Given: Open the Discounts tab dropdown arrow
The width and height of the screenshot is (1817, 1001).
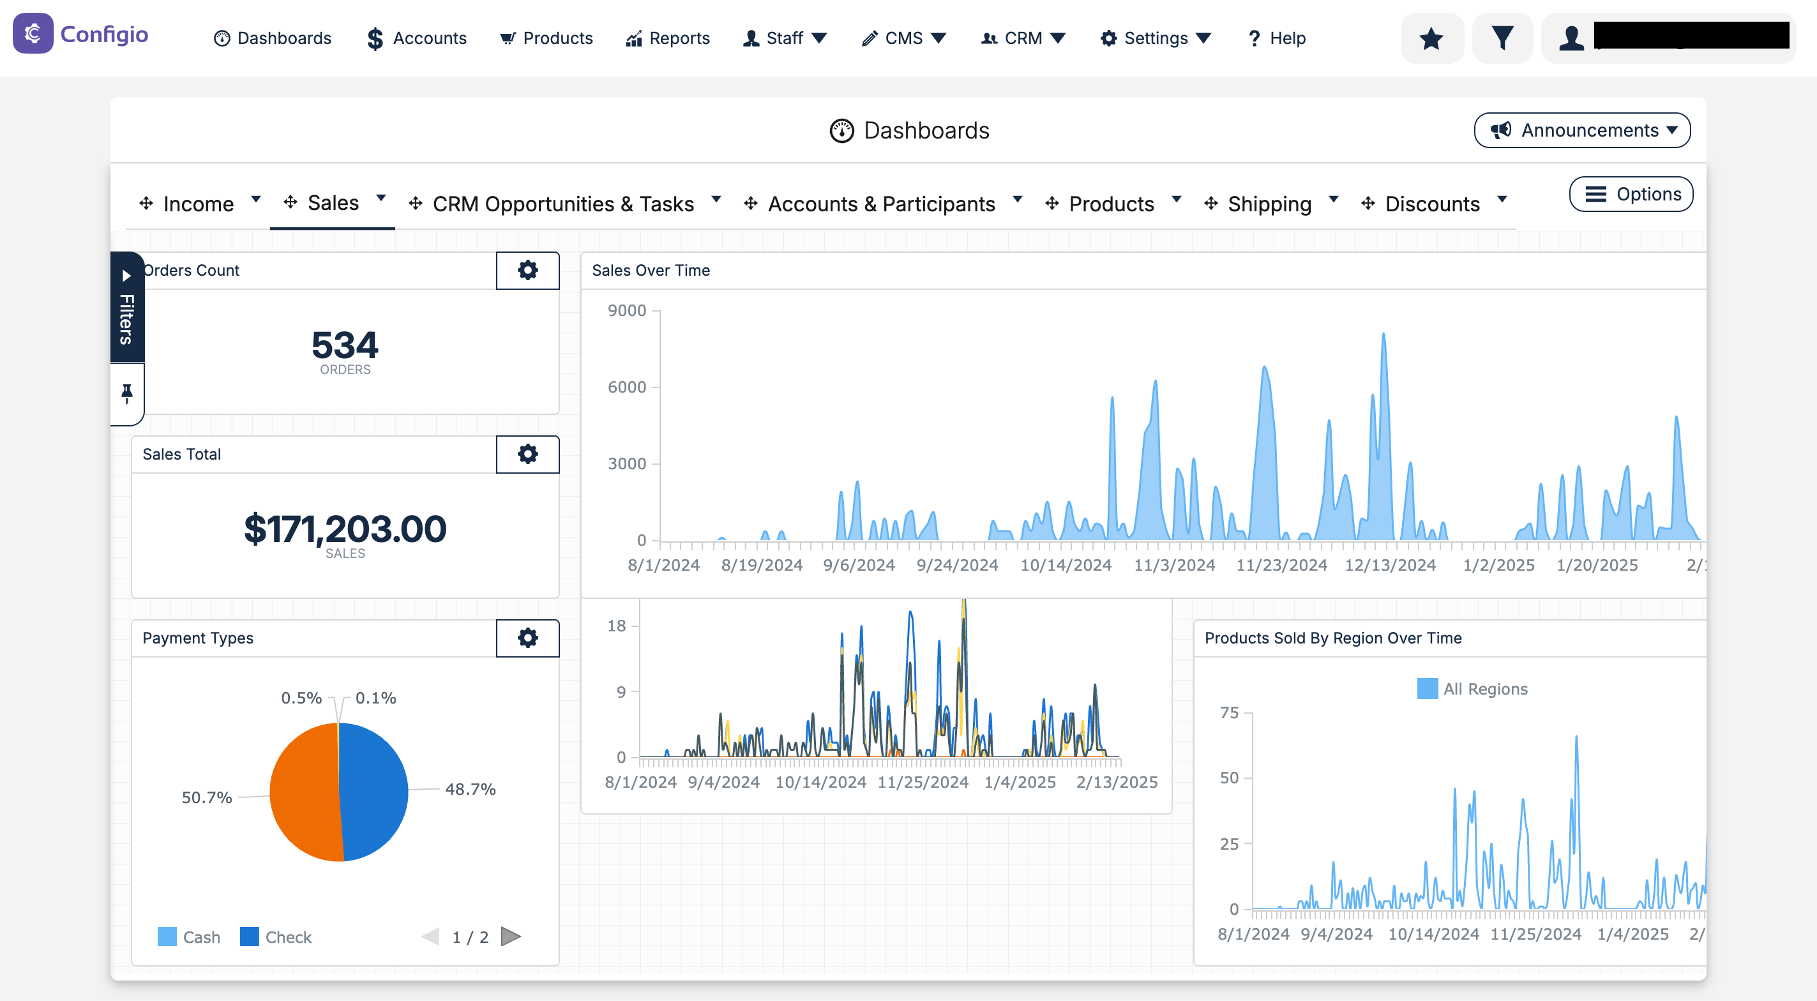Looking at the screenshot, I should (x=1502, y=199).
